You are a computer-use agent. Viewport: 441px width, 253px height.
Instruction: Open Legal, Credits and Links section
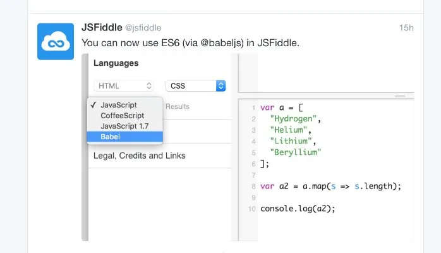coord(139,156)
